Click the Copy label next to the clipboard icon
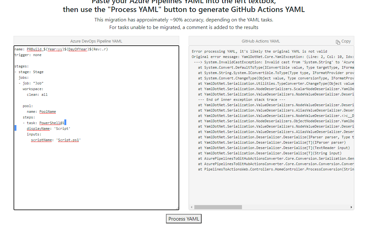Screen dimensions: 377x230 coord(346,41)
